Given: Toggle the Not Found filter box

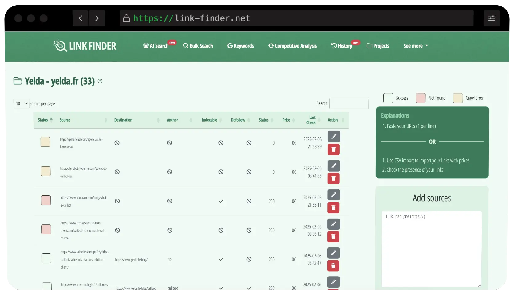Looking at the screenshot, I should pos(421,98).
